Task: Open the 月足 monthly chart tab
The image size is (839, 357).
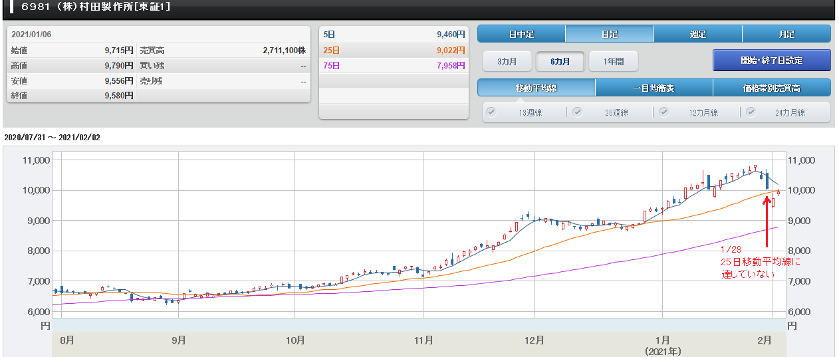Action: (786, 34)
